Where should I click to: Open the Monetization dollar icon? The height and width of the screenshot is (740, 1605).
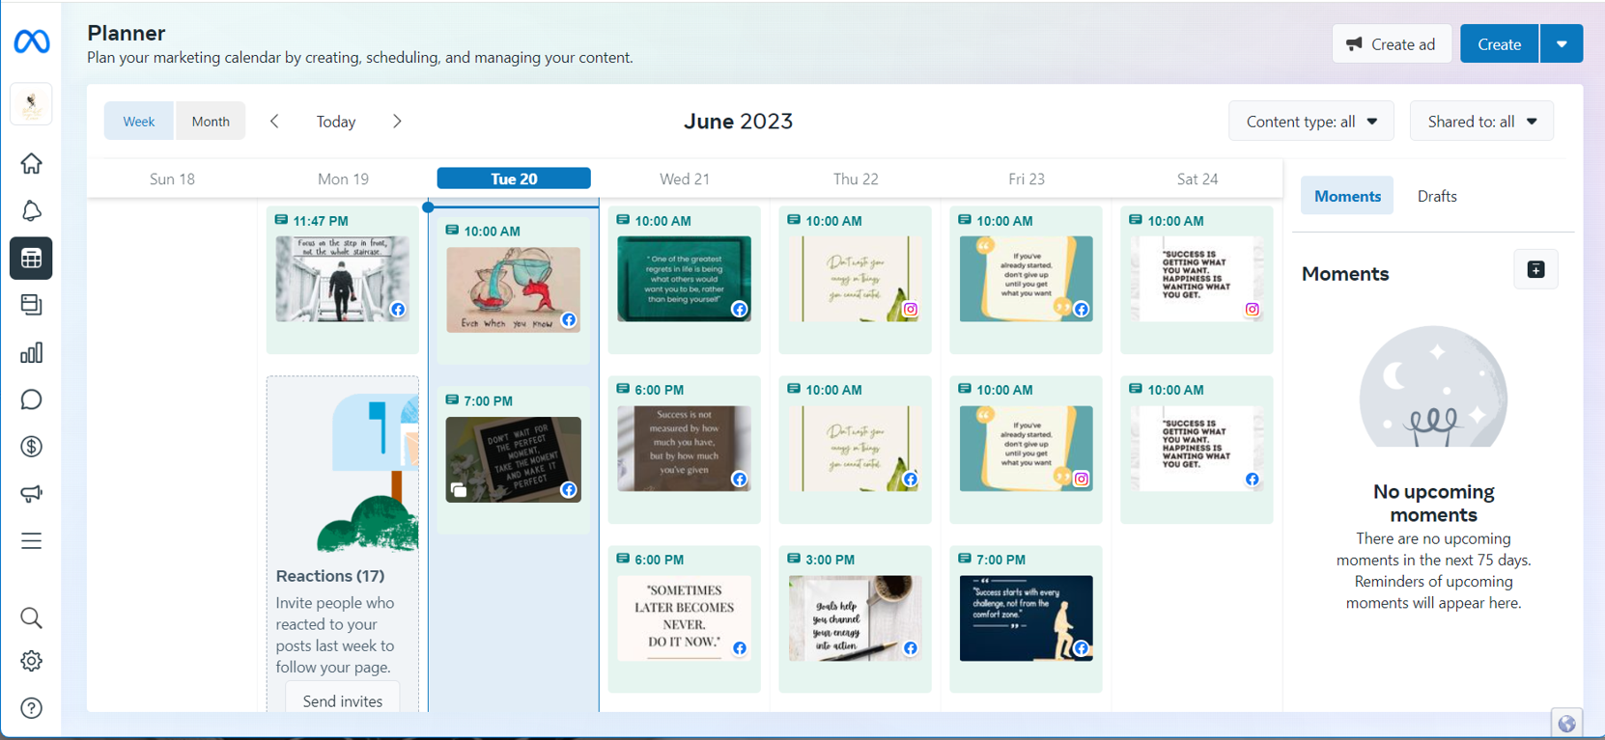(x=31, y=447)
